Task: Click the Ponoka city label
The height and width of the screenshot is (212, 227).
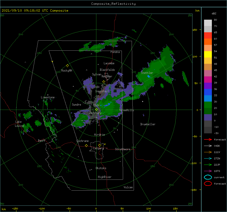Action: pos(115,52)
